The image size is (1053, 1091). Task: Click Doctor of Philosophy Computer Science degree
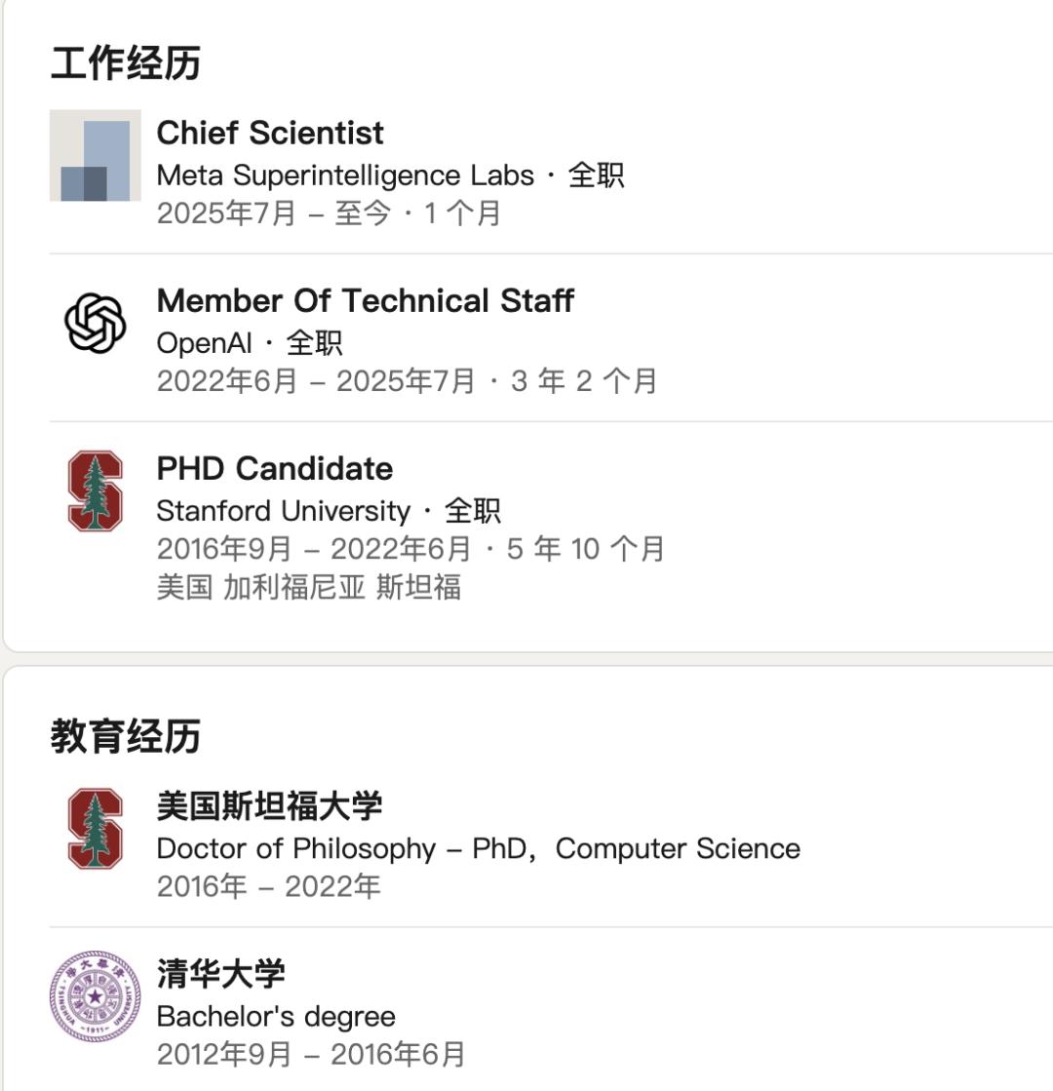478,848
